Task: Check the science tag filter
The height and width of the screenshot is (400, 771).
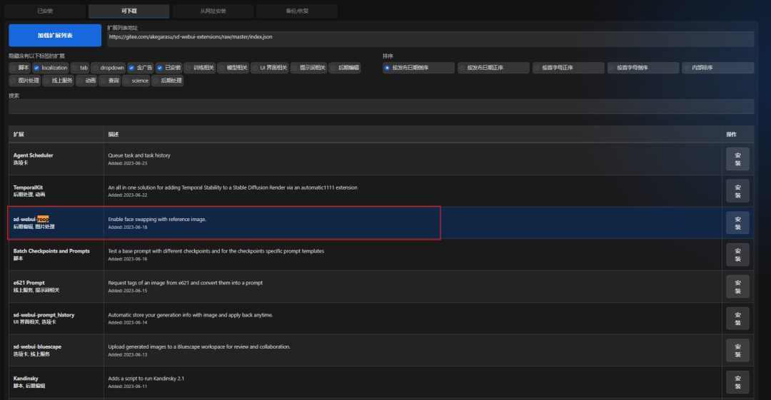Action: click(127, 81)
